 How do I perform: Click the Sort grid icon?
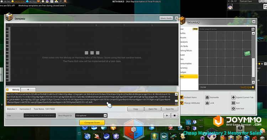(x=233, y=103)
